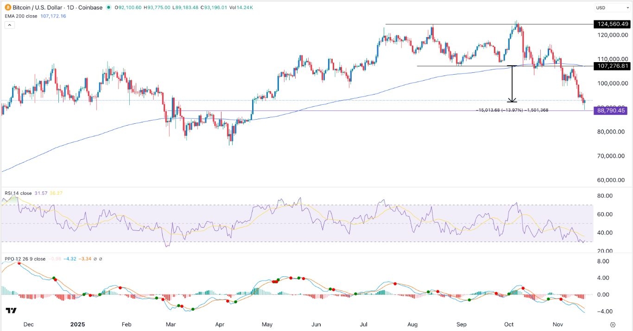Click the Bitcoin currency logo in the legend

tap(7, 7)
